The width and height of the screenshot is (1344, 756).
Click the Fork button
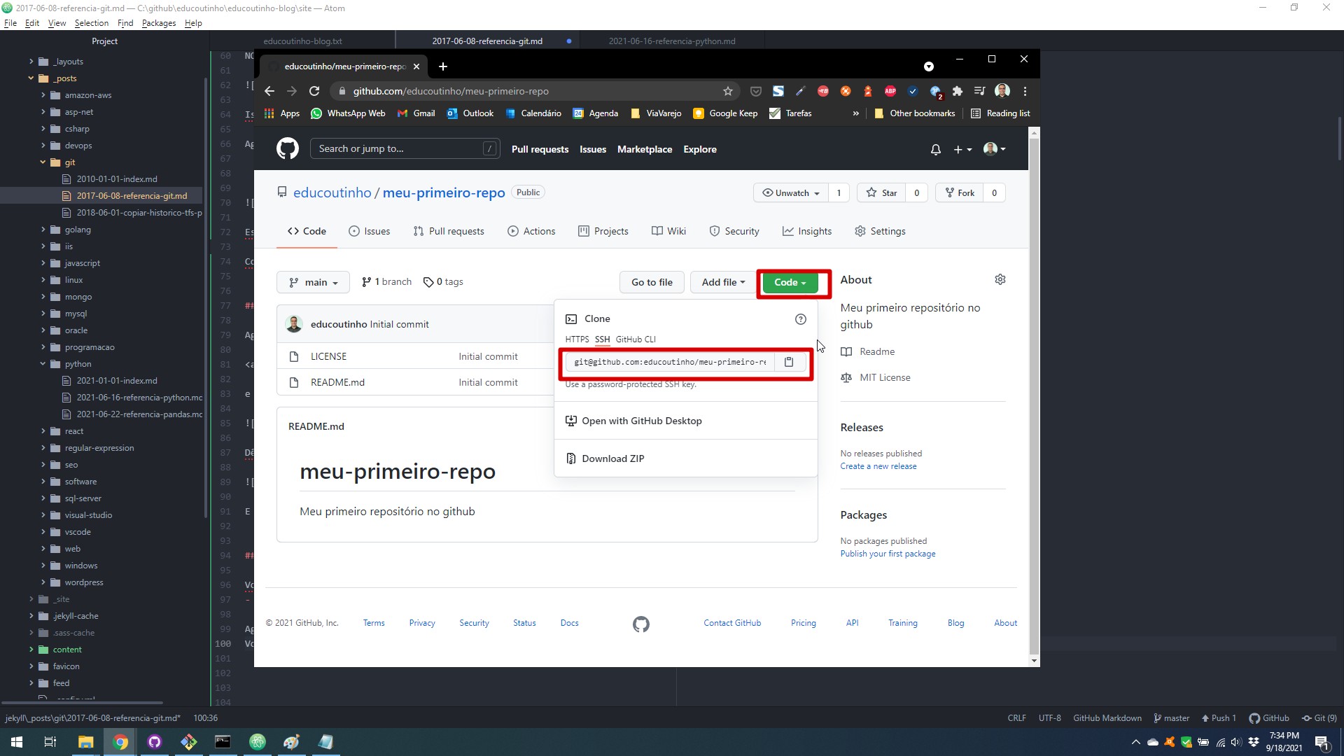[959, 193]
